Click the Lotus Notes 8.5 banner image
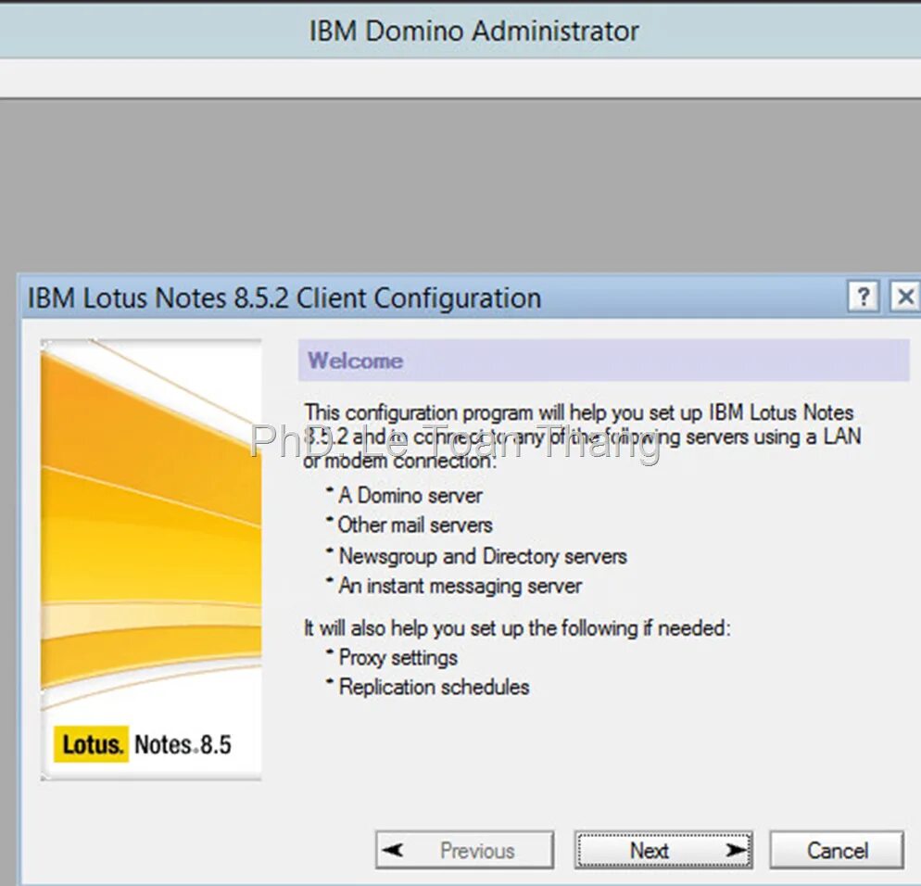The image size is (921, 886). coord(151,560)
